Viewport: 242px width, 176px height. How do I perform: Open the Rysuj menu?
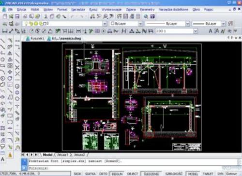coord(93,10)
